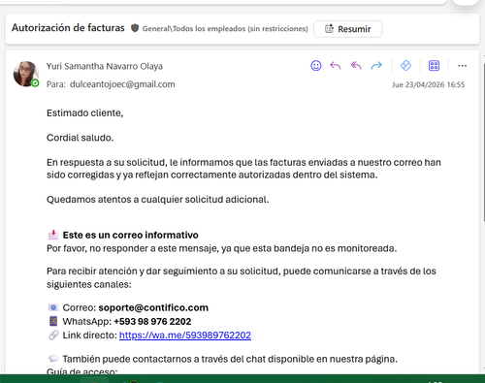Viewport: 485px width, 383px height.
Task: Open the more actions ellipsis menu
Action: coord(462,66)
